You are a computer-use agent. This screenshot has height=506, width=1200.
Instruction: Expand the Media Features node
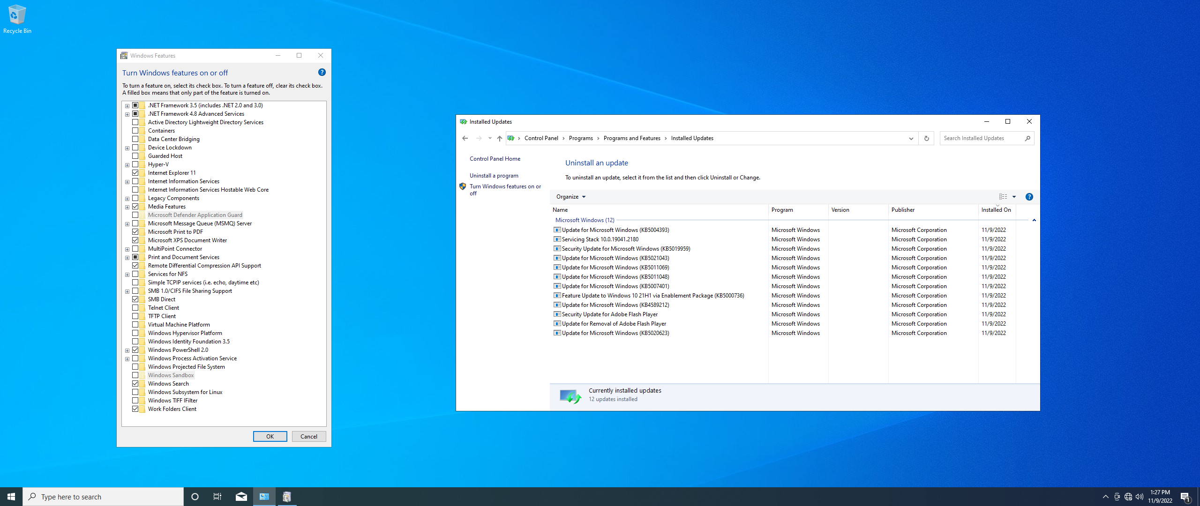(x=127, y=207)
